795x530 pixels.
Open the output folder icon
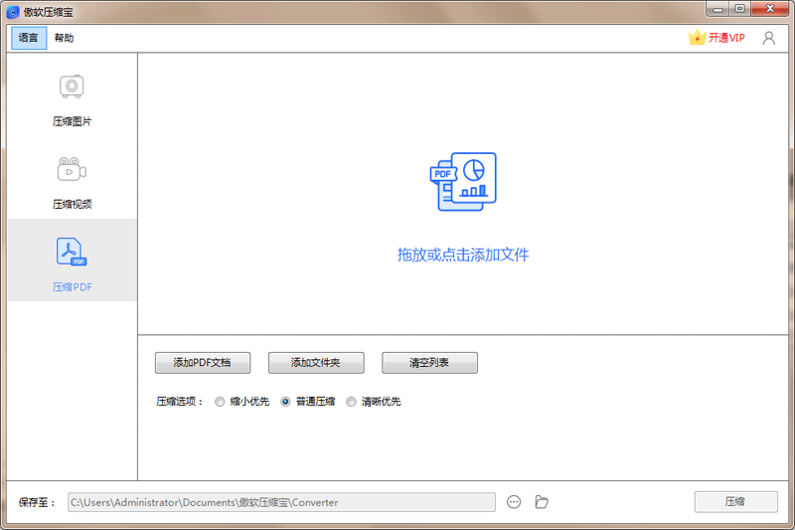pyautogui.click(x=542, y=502)
